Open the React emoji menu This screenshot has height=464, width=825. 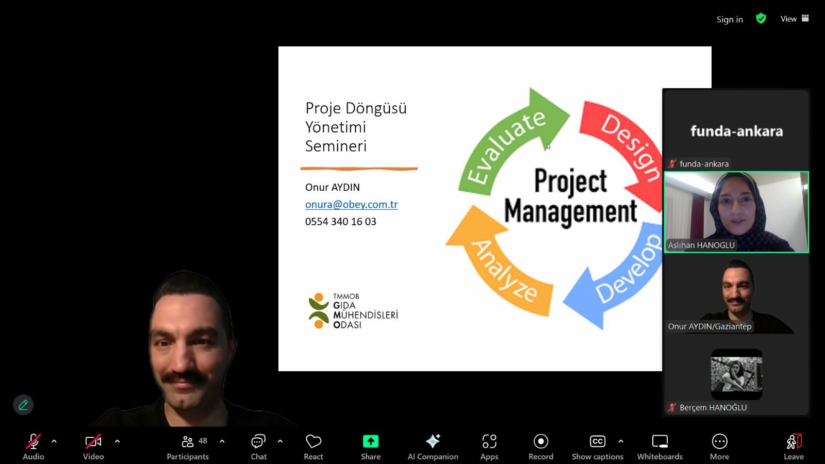313,446
